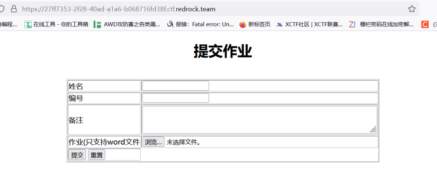Grab the 备注 textarea resize handle

click(x=373, y=130)
